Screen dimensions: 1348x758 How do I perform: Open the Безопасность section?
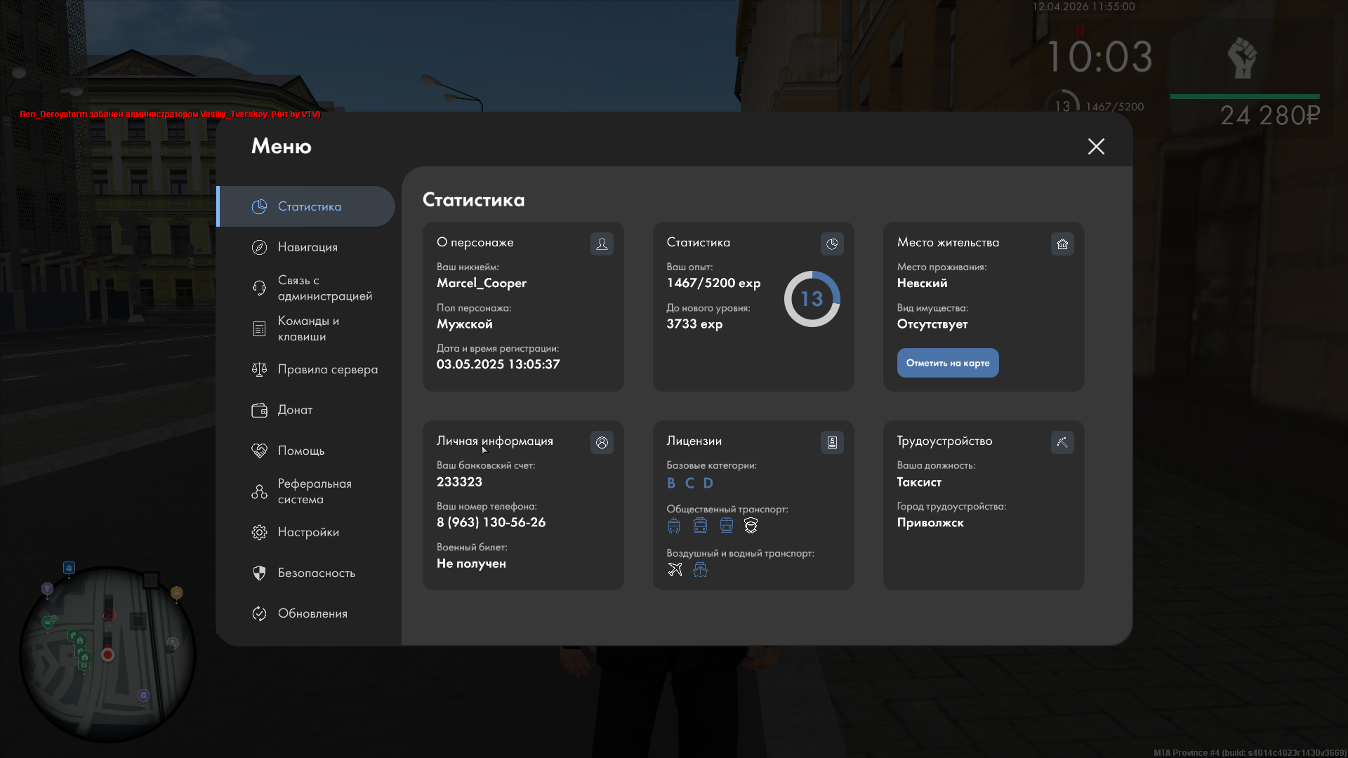(x=316, y=573)
